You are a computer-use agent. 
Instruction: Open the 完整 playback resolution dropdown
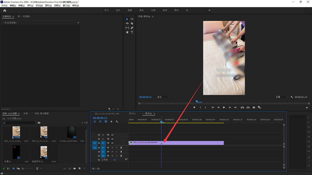click(x=282, y=97)
